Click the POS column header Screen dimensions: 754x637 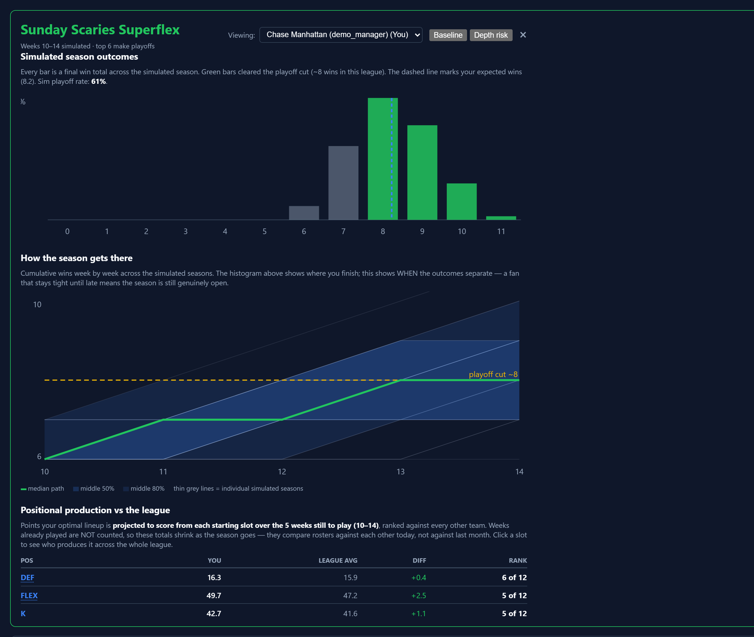click(27, 560)
